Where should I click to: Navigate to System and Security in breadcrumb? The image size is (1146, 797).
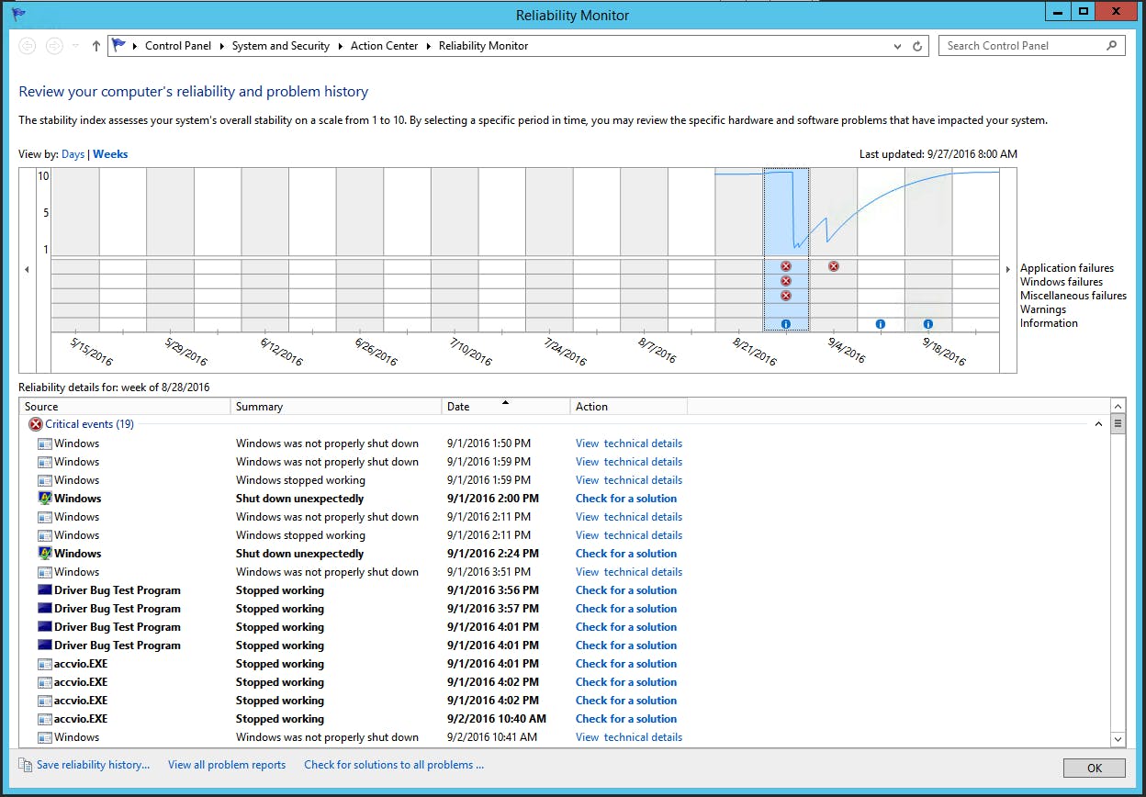(x=280, y=45)
